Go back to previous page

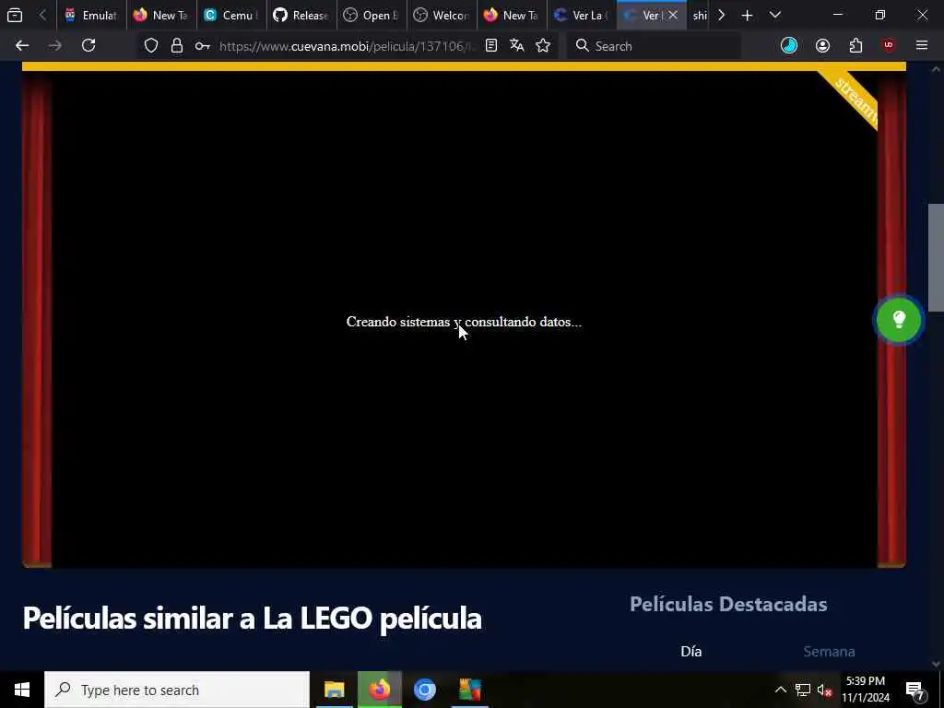click(22, 46)
